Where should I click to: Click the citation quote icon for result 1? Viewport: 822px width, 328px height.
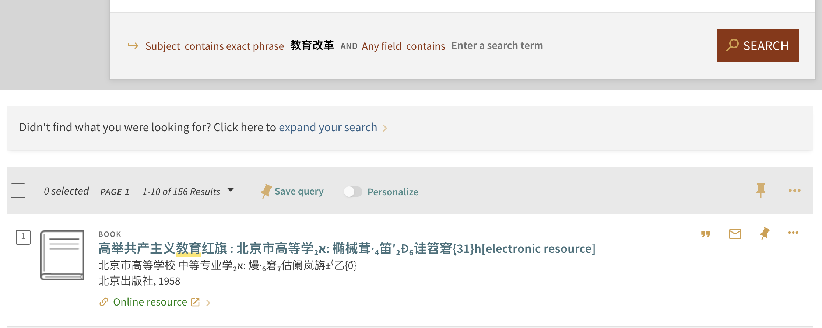[705, 234]
